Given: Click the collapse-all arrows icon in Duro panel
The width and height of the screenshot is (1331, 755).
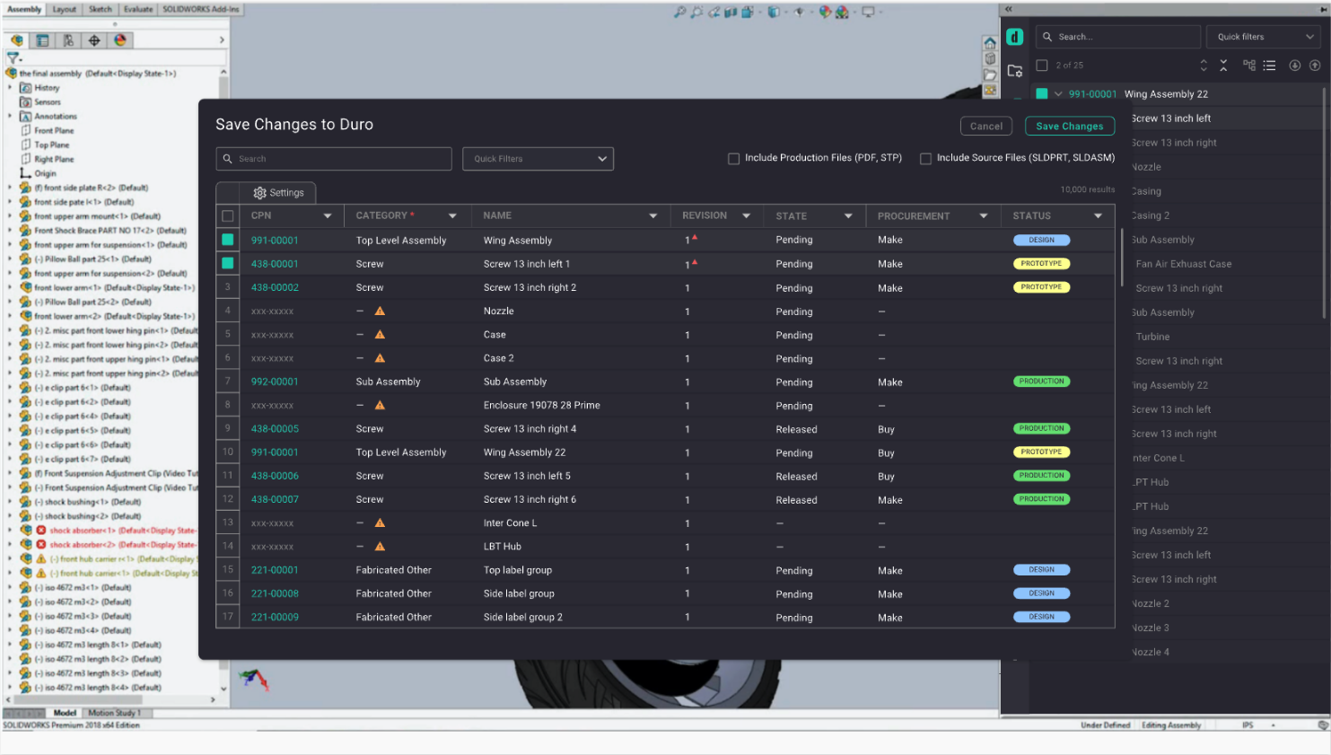Looking at the screenshot, I should [x=1223, y=65].
